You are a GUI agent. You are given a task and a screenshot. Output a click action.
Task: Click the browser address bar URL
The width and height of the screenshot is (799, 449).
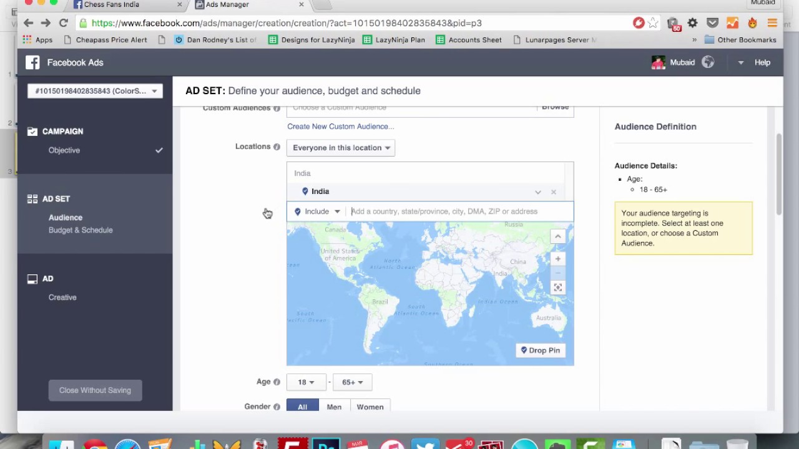[x=287, y=23]
